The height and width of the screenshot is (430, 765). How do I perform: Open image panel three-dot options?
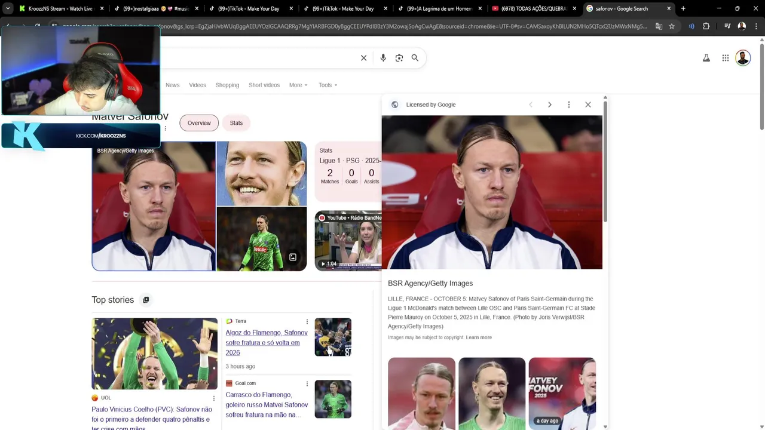(x=569, y=105)
